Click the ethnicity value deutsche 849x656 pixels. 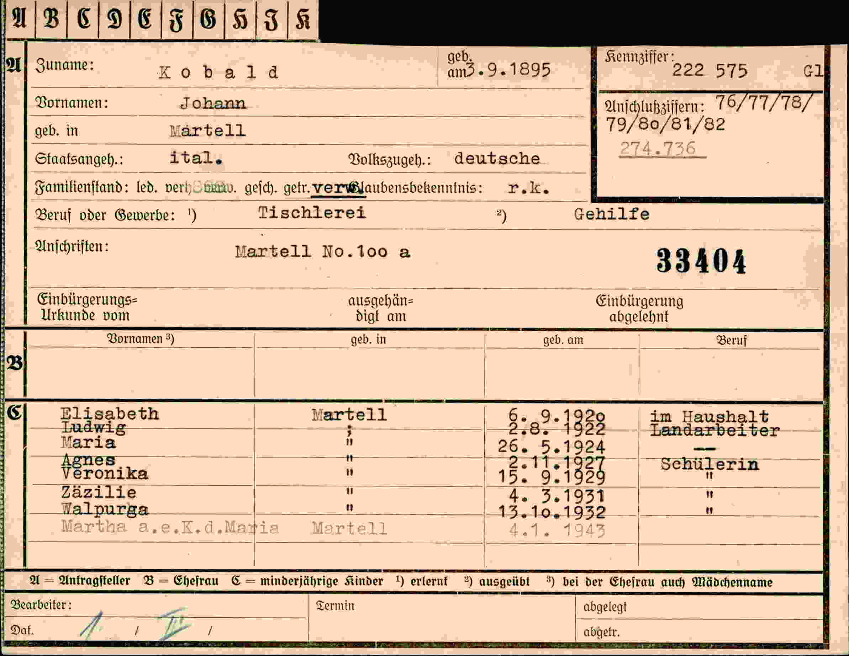click(x=497, y=159)
